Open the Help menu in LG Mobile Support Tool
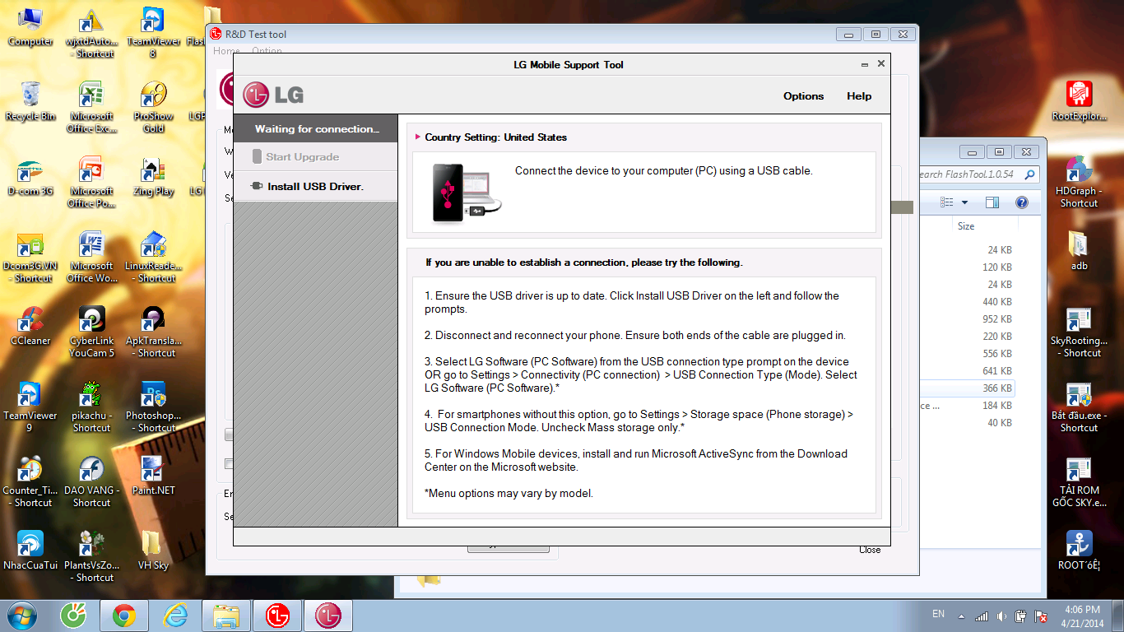The image size is (1124, 632). [x=859, y=96]
